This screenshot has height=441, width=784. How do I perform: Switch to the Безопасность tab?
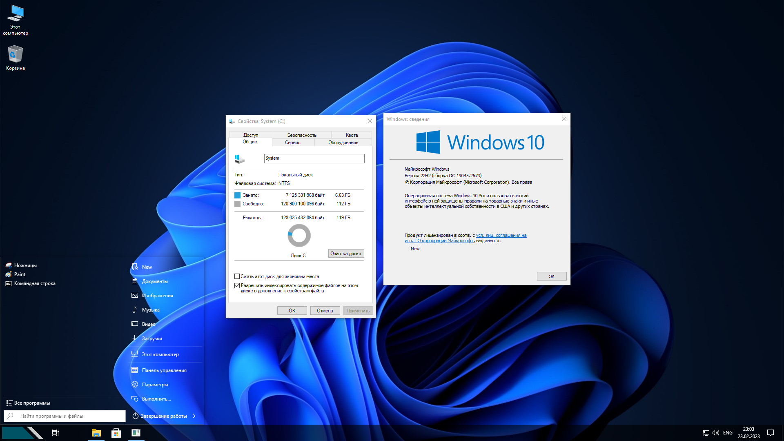point(302,135)
